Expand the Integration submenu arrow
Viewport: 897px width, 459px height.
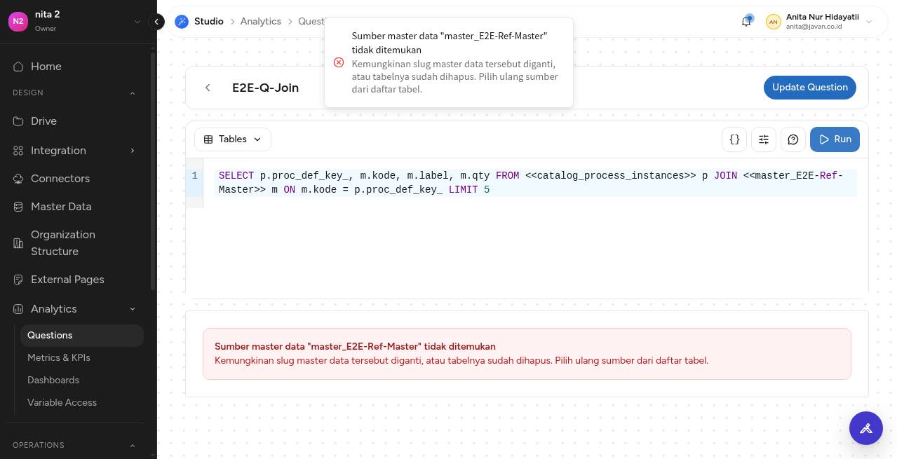(x=133, y=151)
